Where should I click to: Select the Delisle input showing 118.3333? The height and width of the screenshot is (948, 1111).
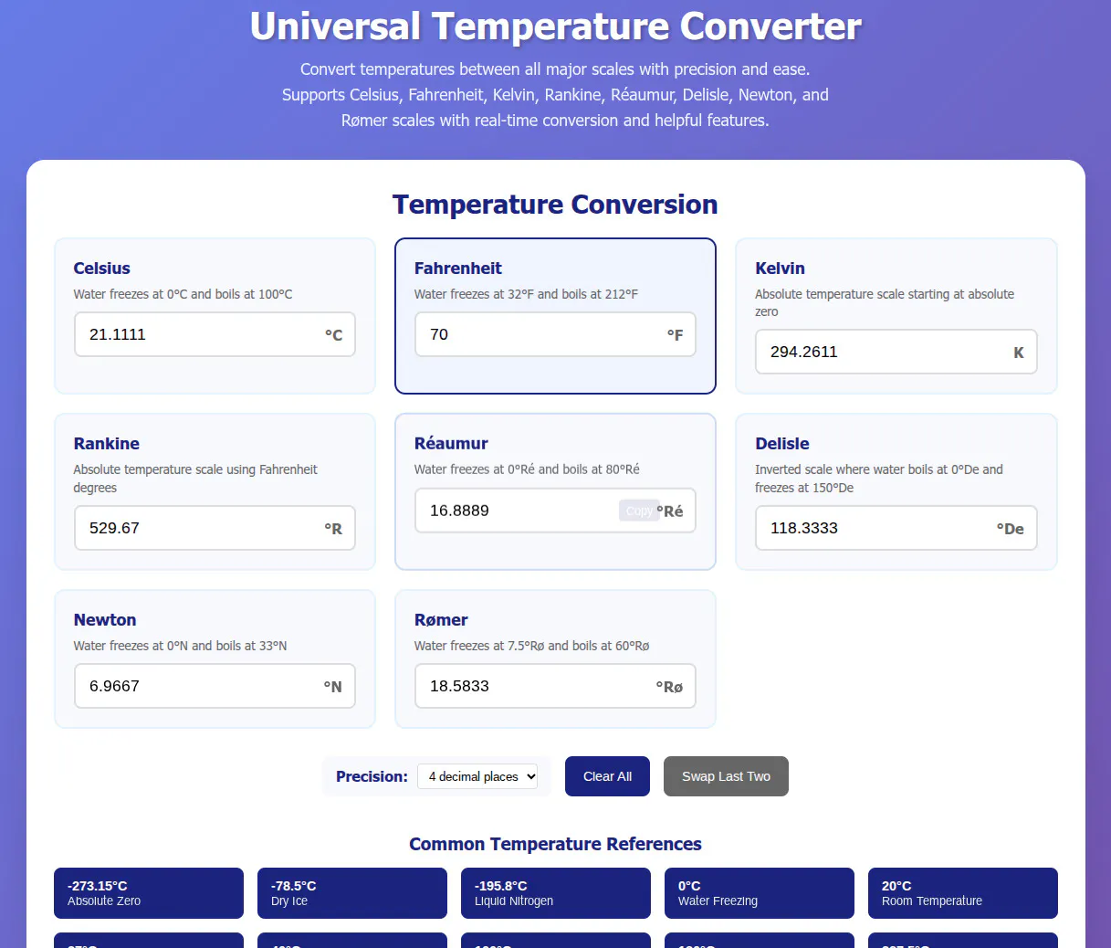pyautogui.click(x=896, y=528)
